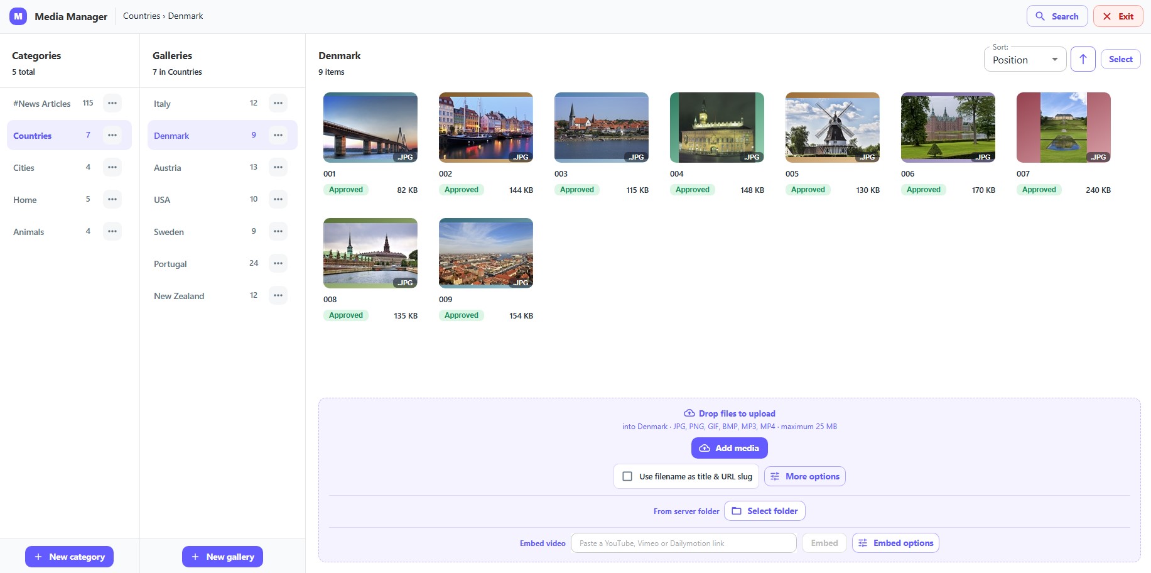The width and height of the screenshot is (1151, 573).
Task: Expand More options for upload
Action: point(804,476)
